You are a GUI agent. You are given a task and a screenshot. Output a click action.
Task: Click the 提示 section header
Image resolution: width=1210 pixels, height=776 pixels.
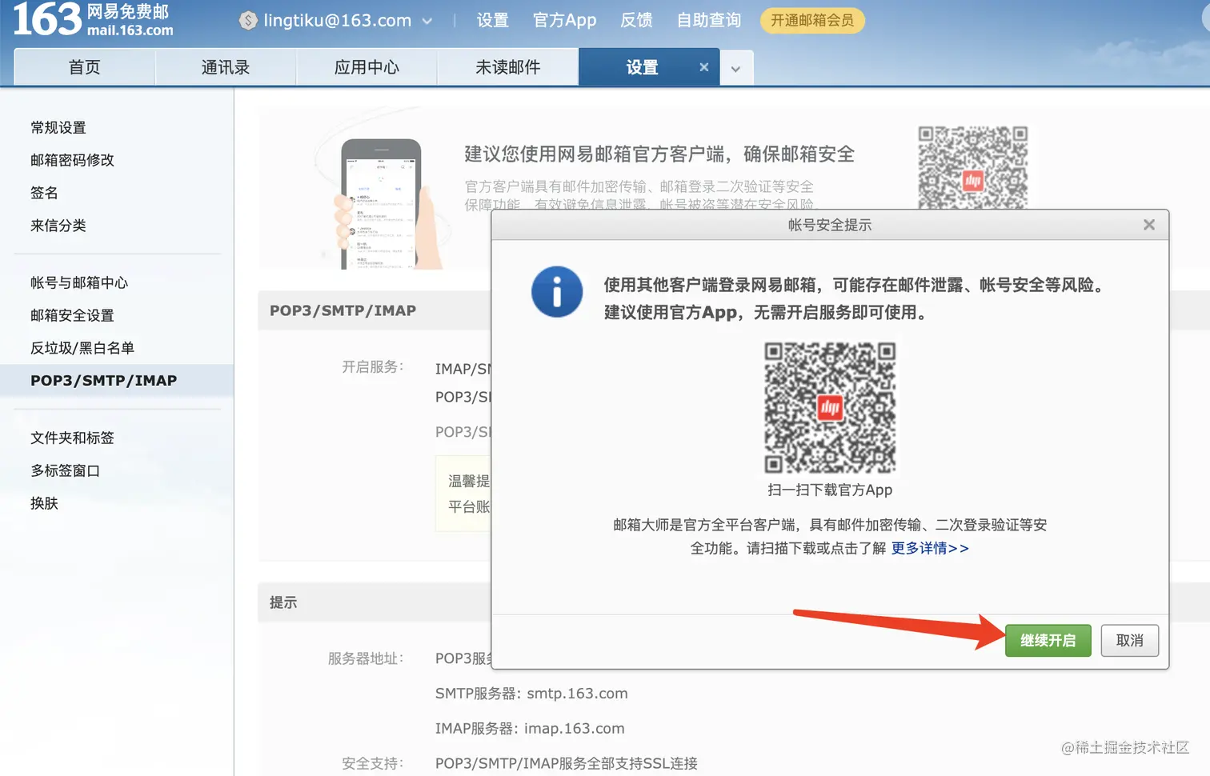click(x=283, y=602)
